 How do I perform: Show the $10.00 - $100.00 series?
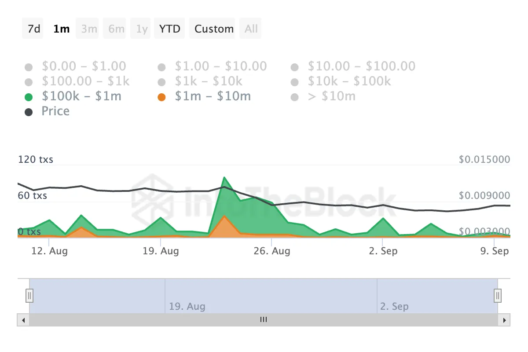coord(353,66)
